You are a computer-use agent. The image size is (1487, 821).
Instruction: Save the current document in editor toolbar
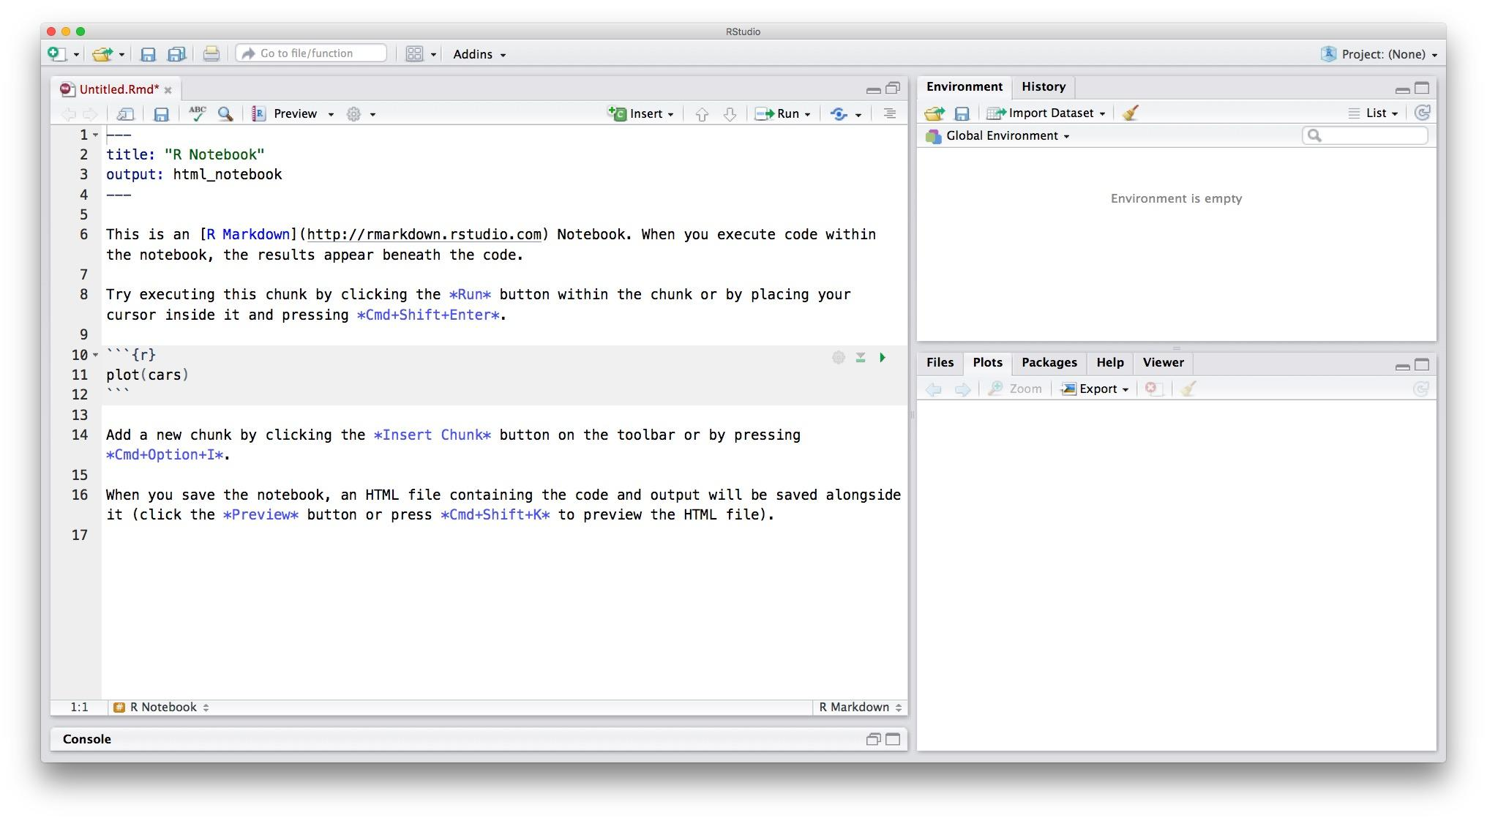point(161,114)
